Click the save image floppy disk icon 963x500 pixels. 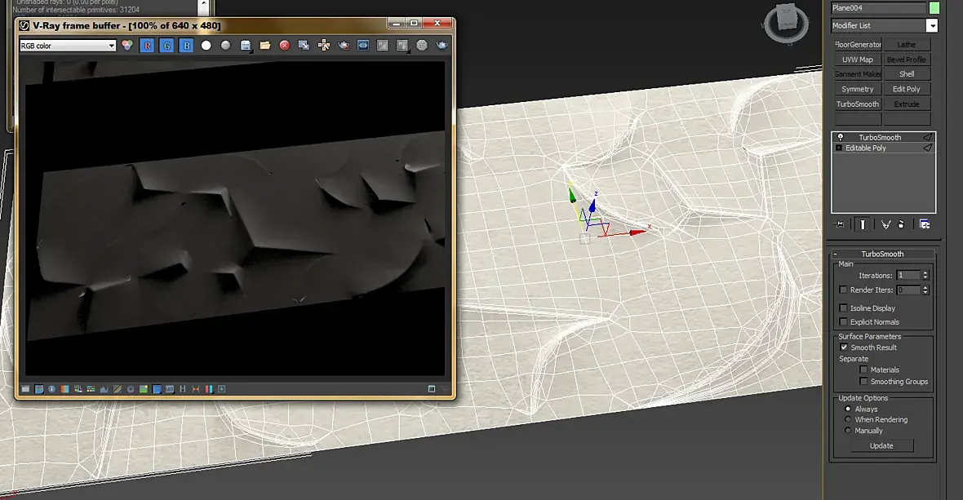click(246, 46)
